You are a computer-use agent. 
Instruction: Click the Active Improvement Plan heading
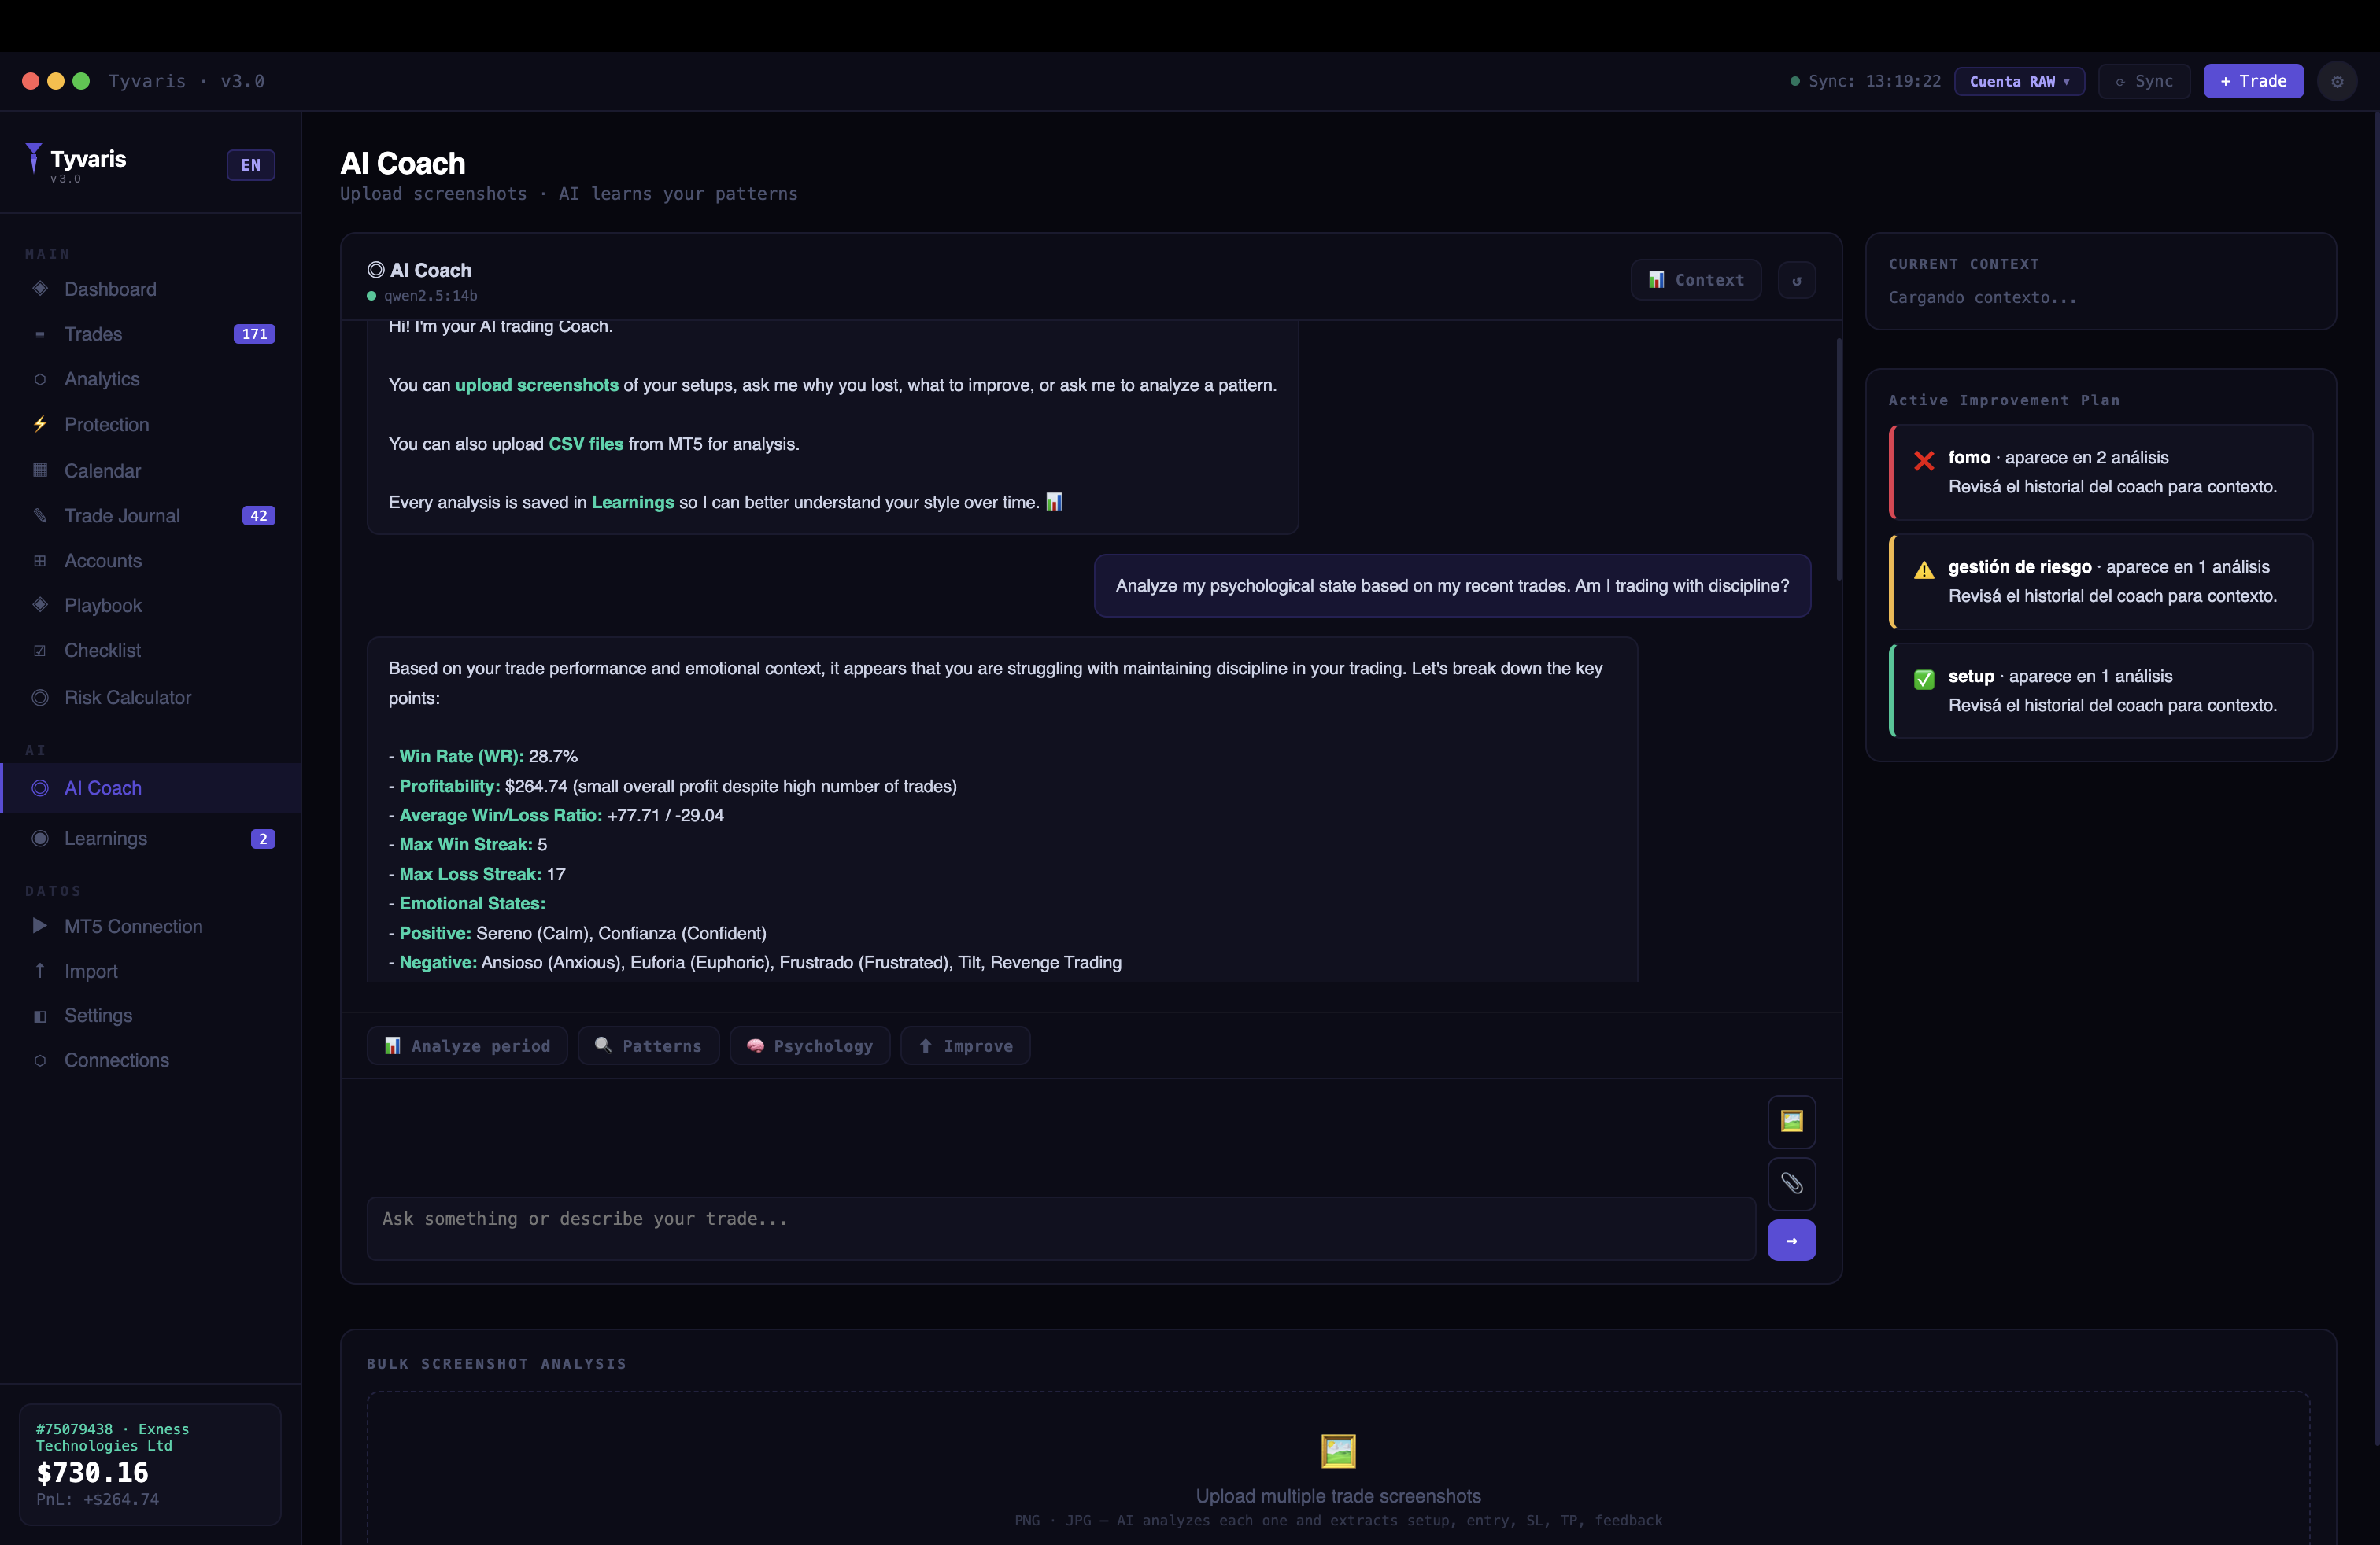[2004, 400]
